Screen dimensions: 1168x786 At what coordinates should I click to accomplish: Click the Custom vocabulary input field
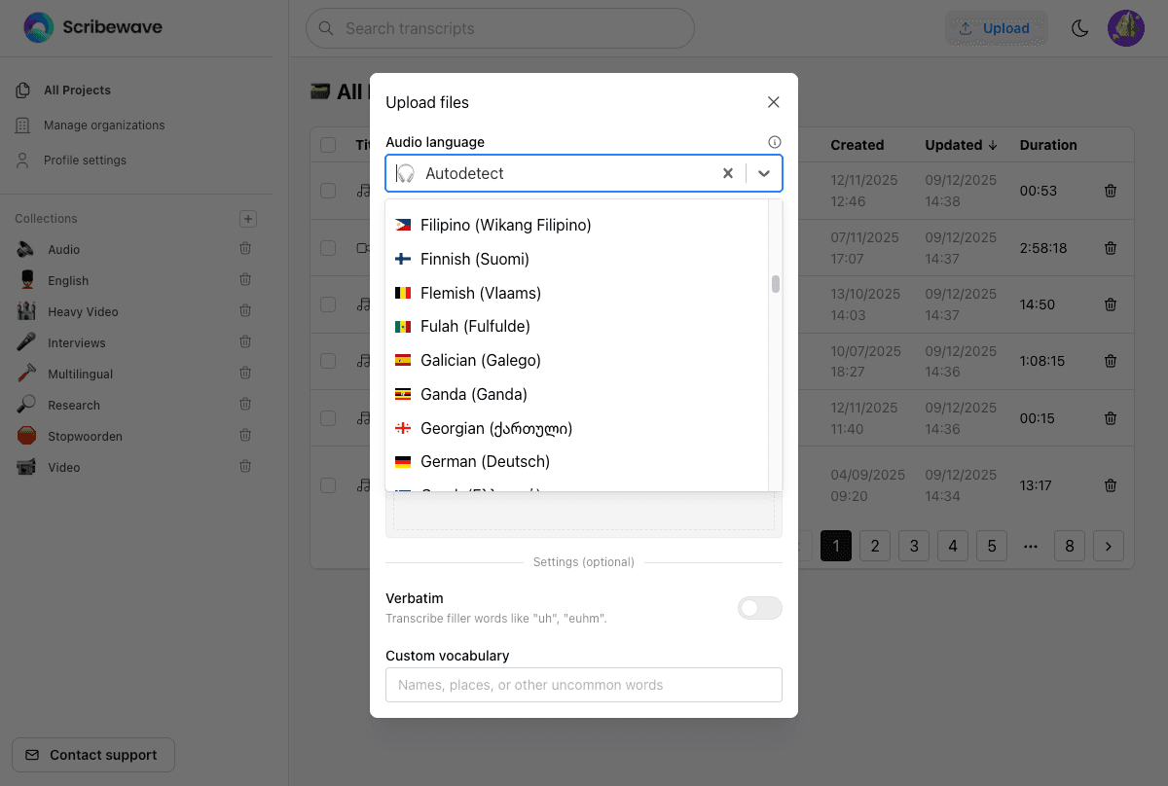583,685
